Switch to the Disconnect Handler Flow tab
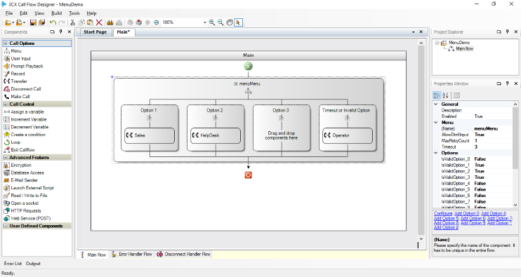The image size is (521, 277). coord(184,254)
